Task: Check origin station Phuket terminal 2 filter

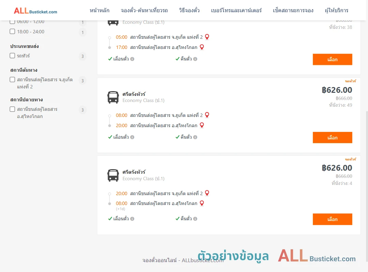Action: coord(13,80)
